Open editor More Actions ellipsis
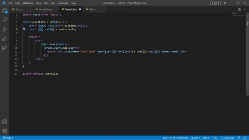The width and height of the screenshot is (249, 140). [245, 9]
